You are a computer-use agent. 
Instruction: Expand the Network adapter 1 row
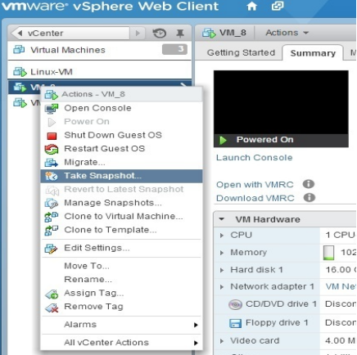coord(222,287)
